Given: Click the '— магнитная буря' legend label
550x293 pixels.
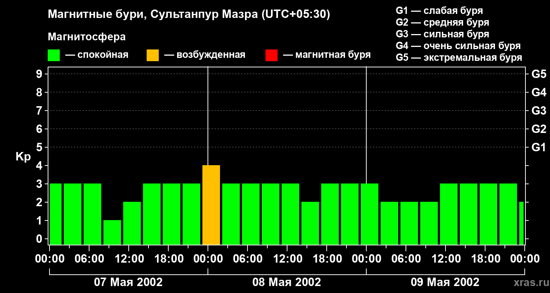Looking at the screenshot, I should [327, 55].
